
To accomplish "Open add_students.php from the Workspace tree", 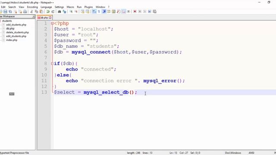I will 16,25.
